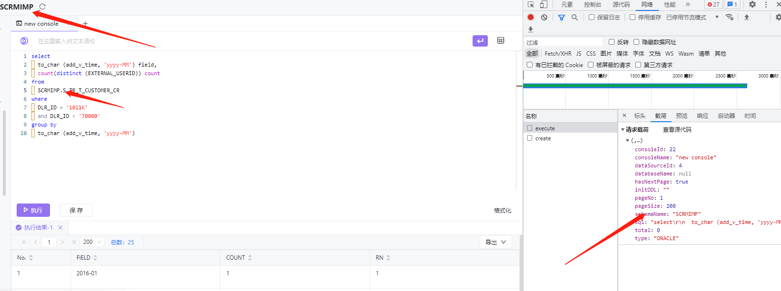Save the query with 保存 button
Screen dimensions: 781x291
[x=76, y=210]
